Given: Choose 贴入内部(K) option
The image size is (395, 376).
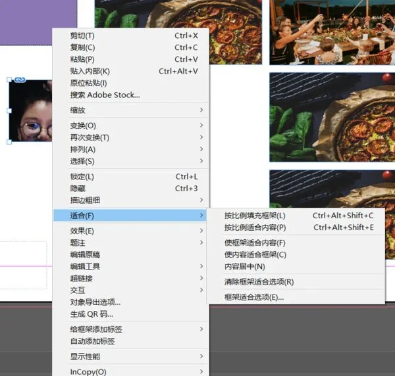Looking at the screenshot, I should 130,71.
